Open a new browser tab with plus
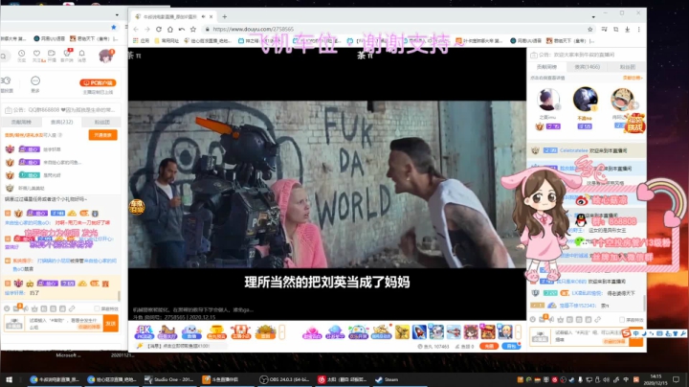Image resolution: width=689 pixels, height=387 pixels. (x=225, y=16)
